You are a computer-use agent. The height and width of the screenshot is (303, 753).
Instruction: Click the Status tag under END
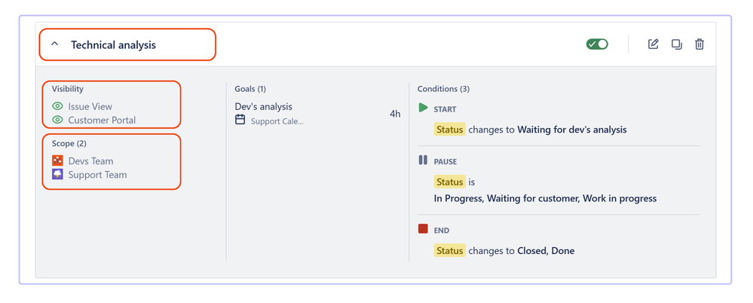[449, 250]
